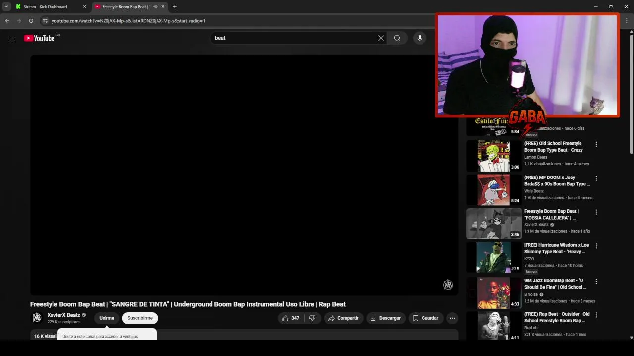Go back in browser
Viewport: 634px width, 356px height.
coord(7,21)
